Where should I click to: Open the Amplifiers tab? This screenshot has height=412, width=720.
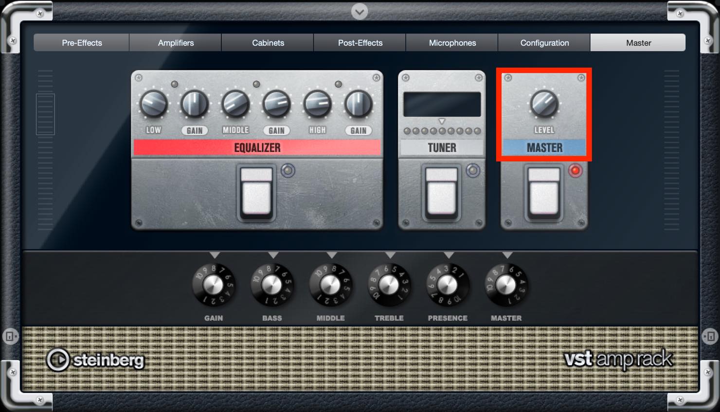click(176, 43)
